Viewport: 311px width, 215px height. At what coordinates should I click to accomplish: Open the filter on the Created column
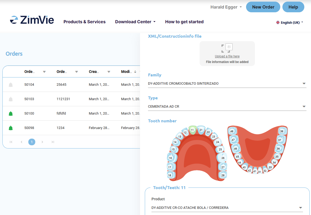click(109, 72)
